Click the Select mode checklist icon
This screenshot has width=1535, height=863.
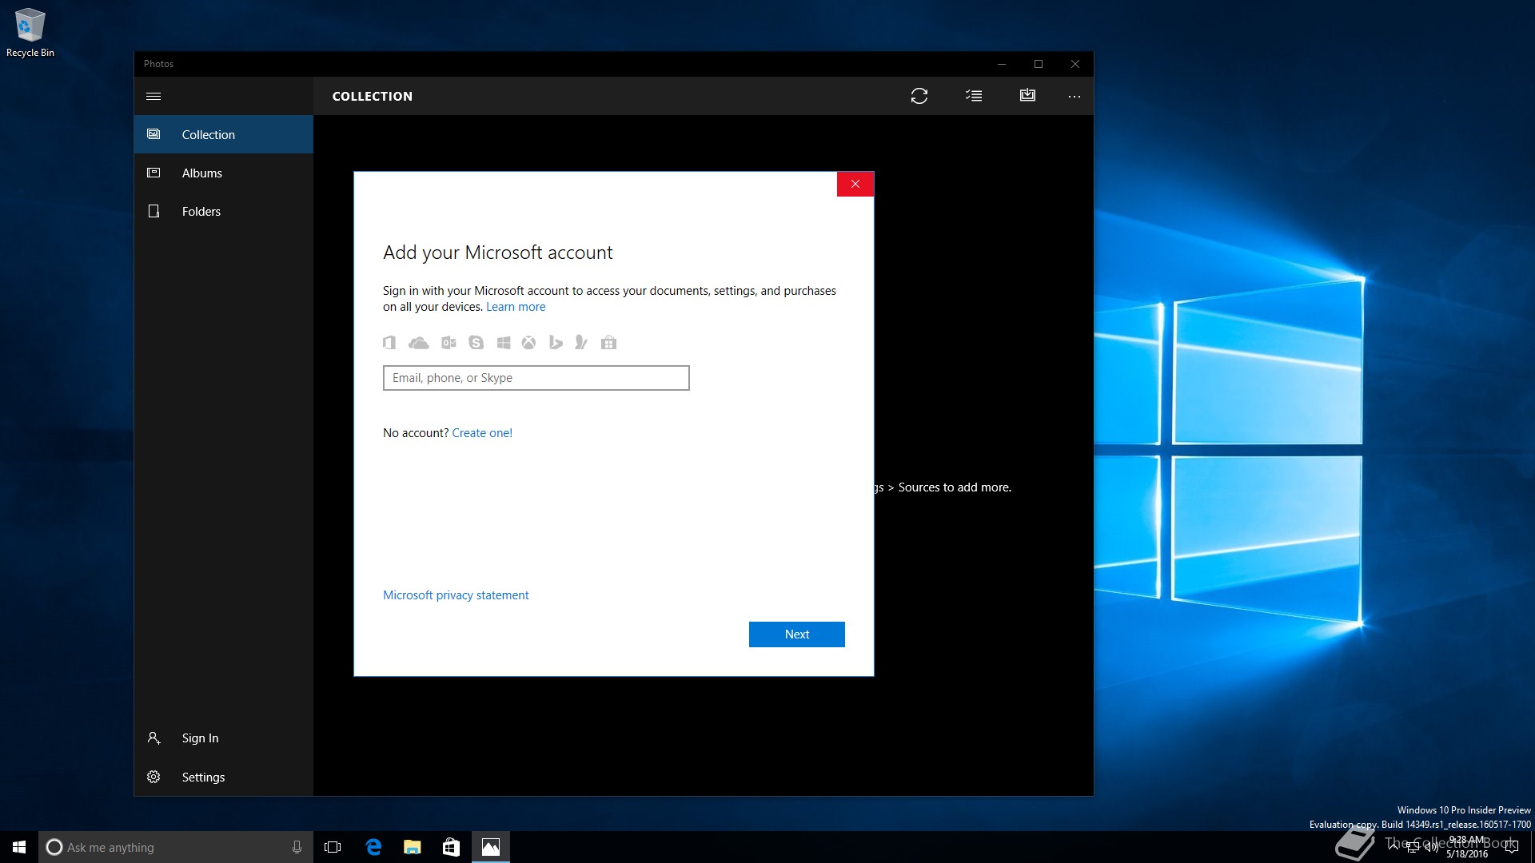click(x=973, y=96)
